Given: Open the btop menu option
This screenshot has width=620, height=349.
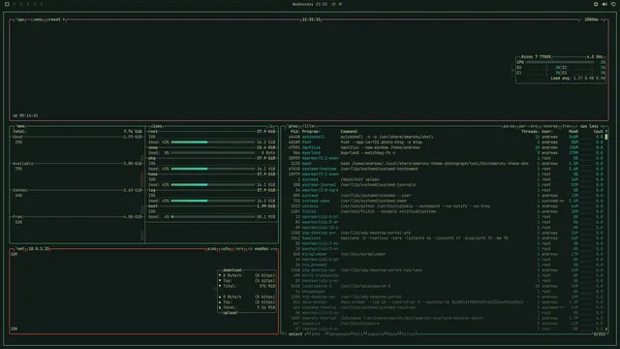Looking at the screenshot, I should tap(38, 19).
